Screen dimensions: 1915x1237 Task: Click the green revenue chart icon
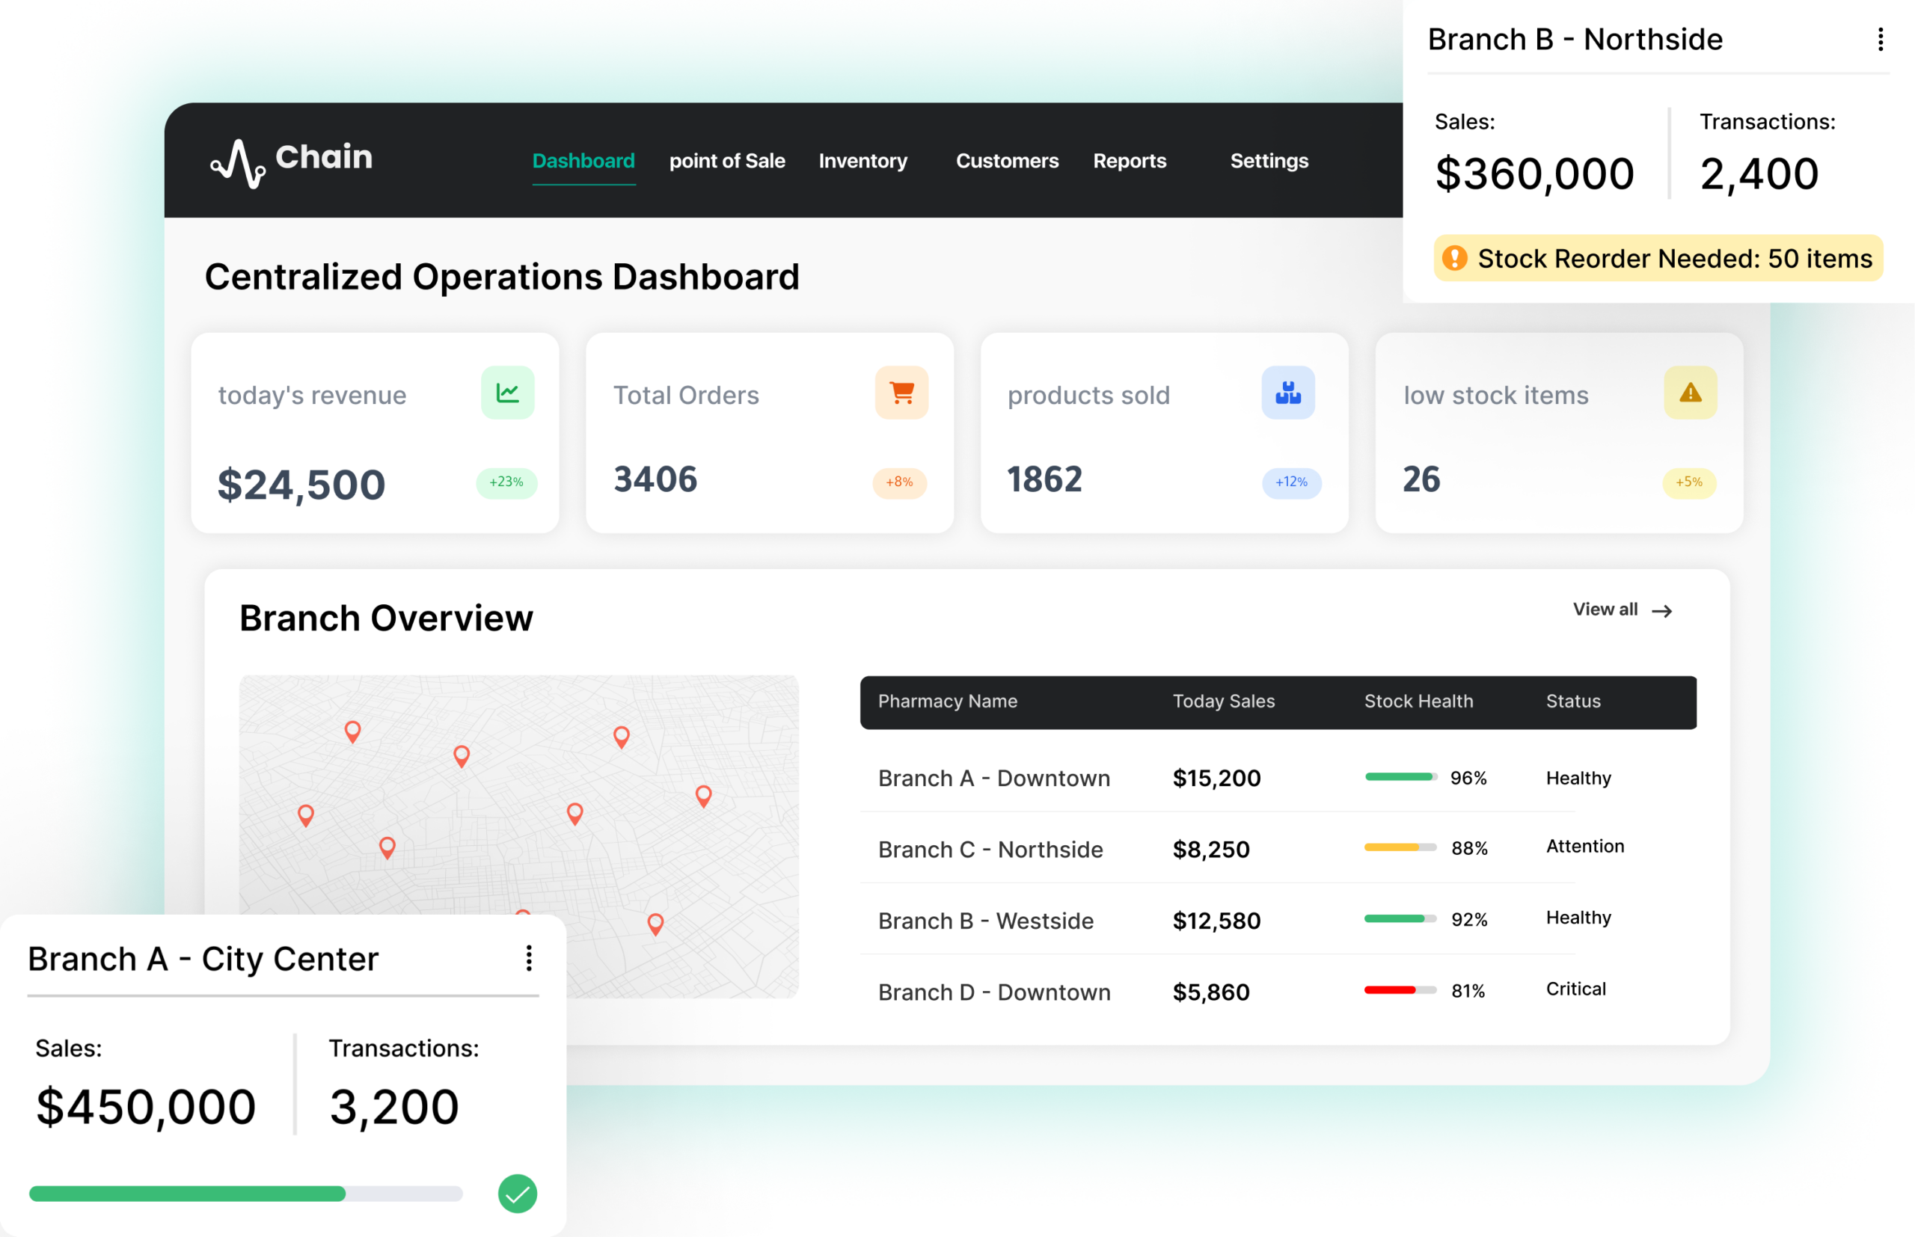tap(508, 393)
